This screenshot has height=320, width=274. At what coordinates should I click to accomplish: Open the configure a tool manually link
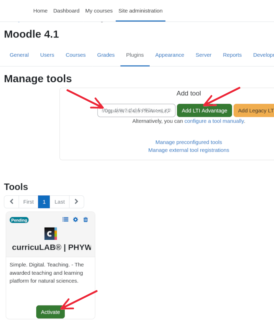214,121
